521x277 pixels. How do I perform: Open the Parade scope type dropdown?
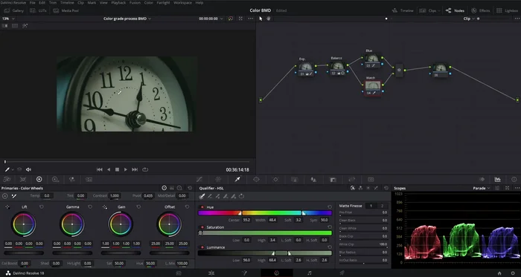tap(482, 188)
